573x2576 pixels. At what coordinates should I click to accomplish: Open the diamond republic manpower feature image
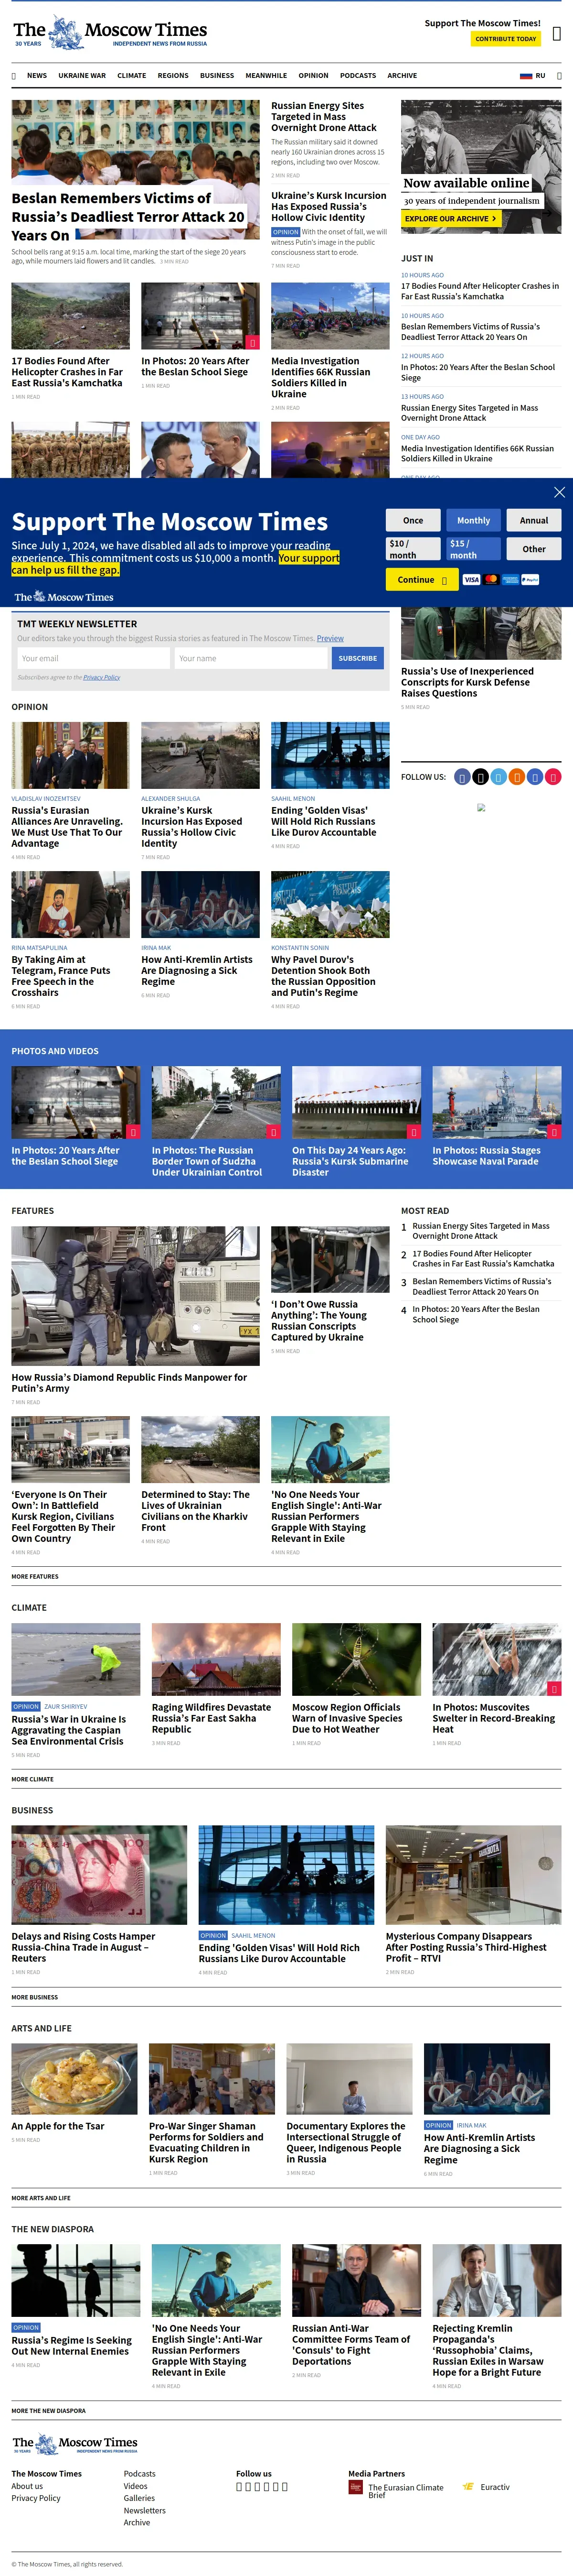136,1296
